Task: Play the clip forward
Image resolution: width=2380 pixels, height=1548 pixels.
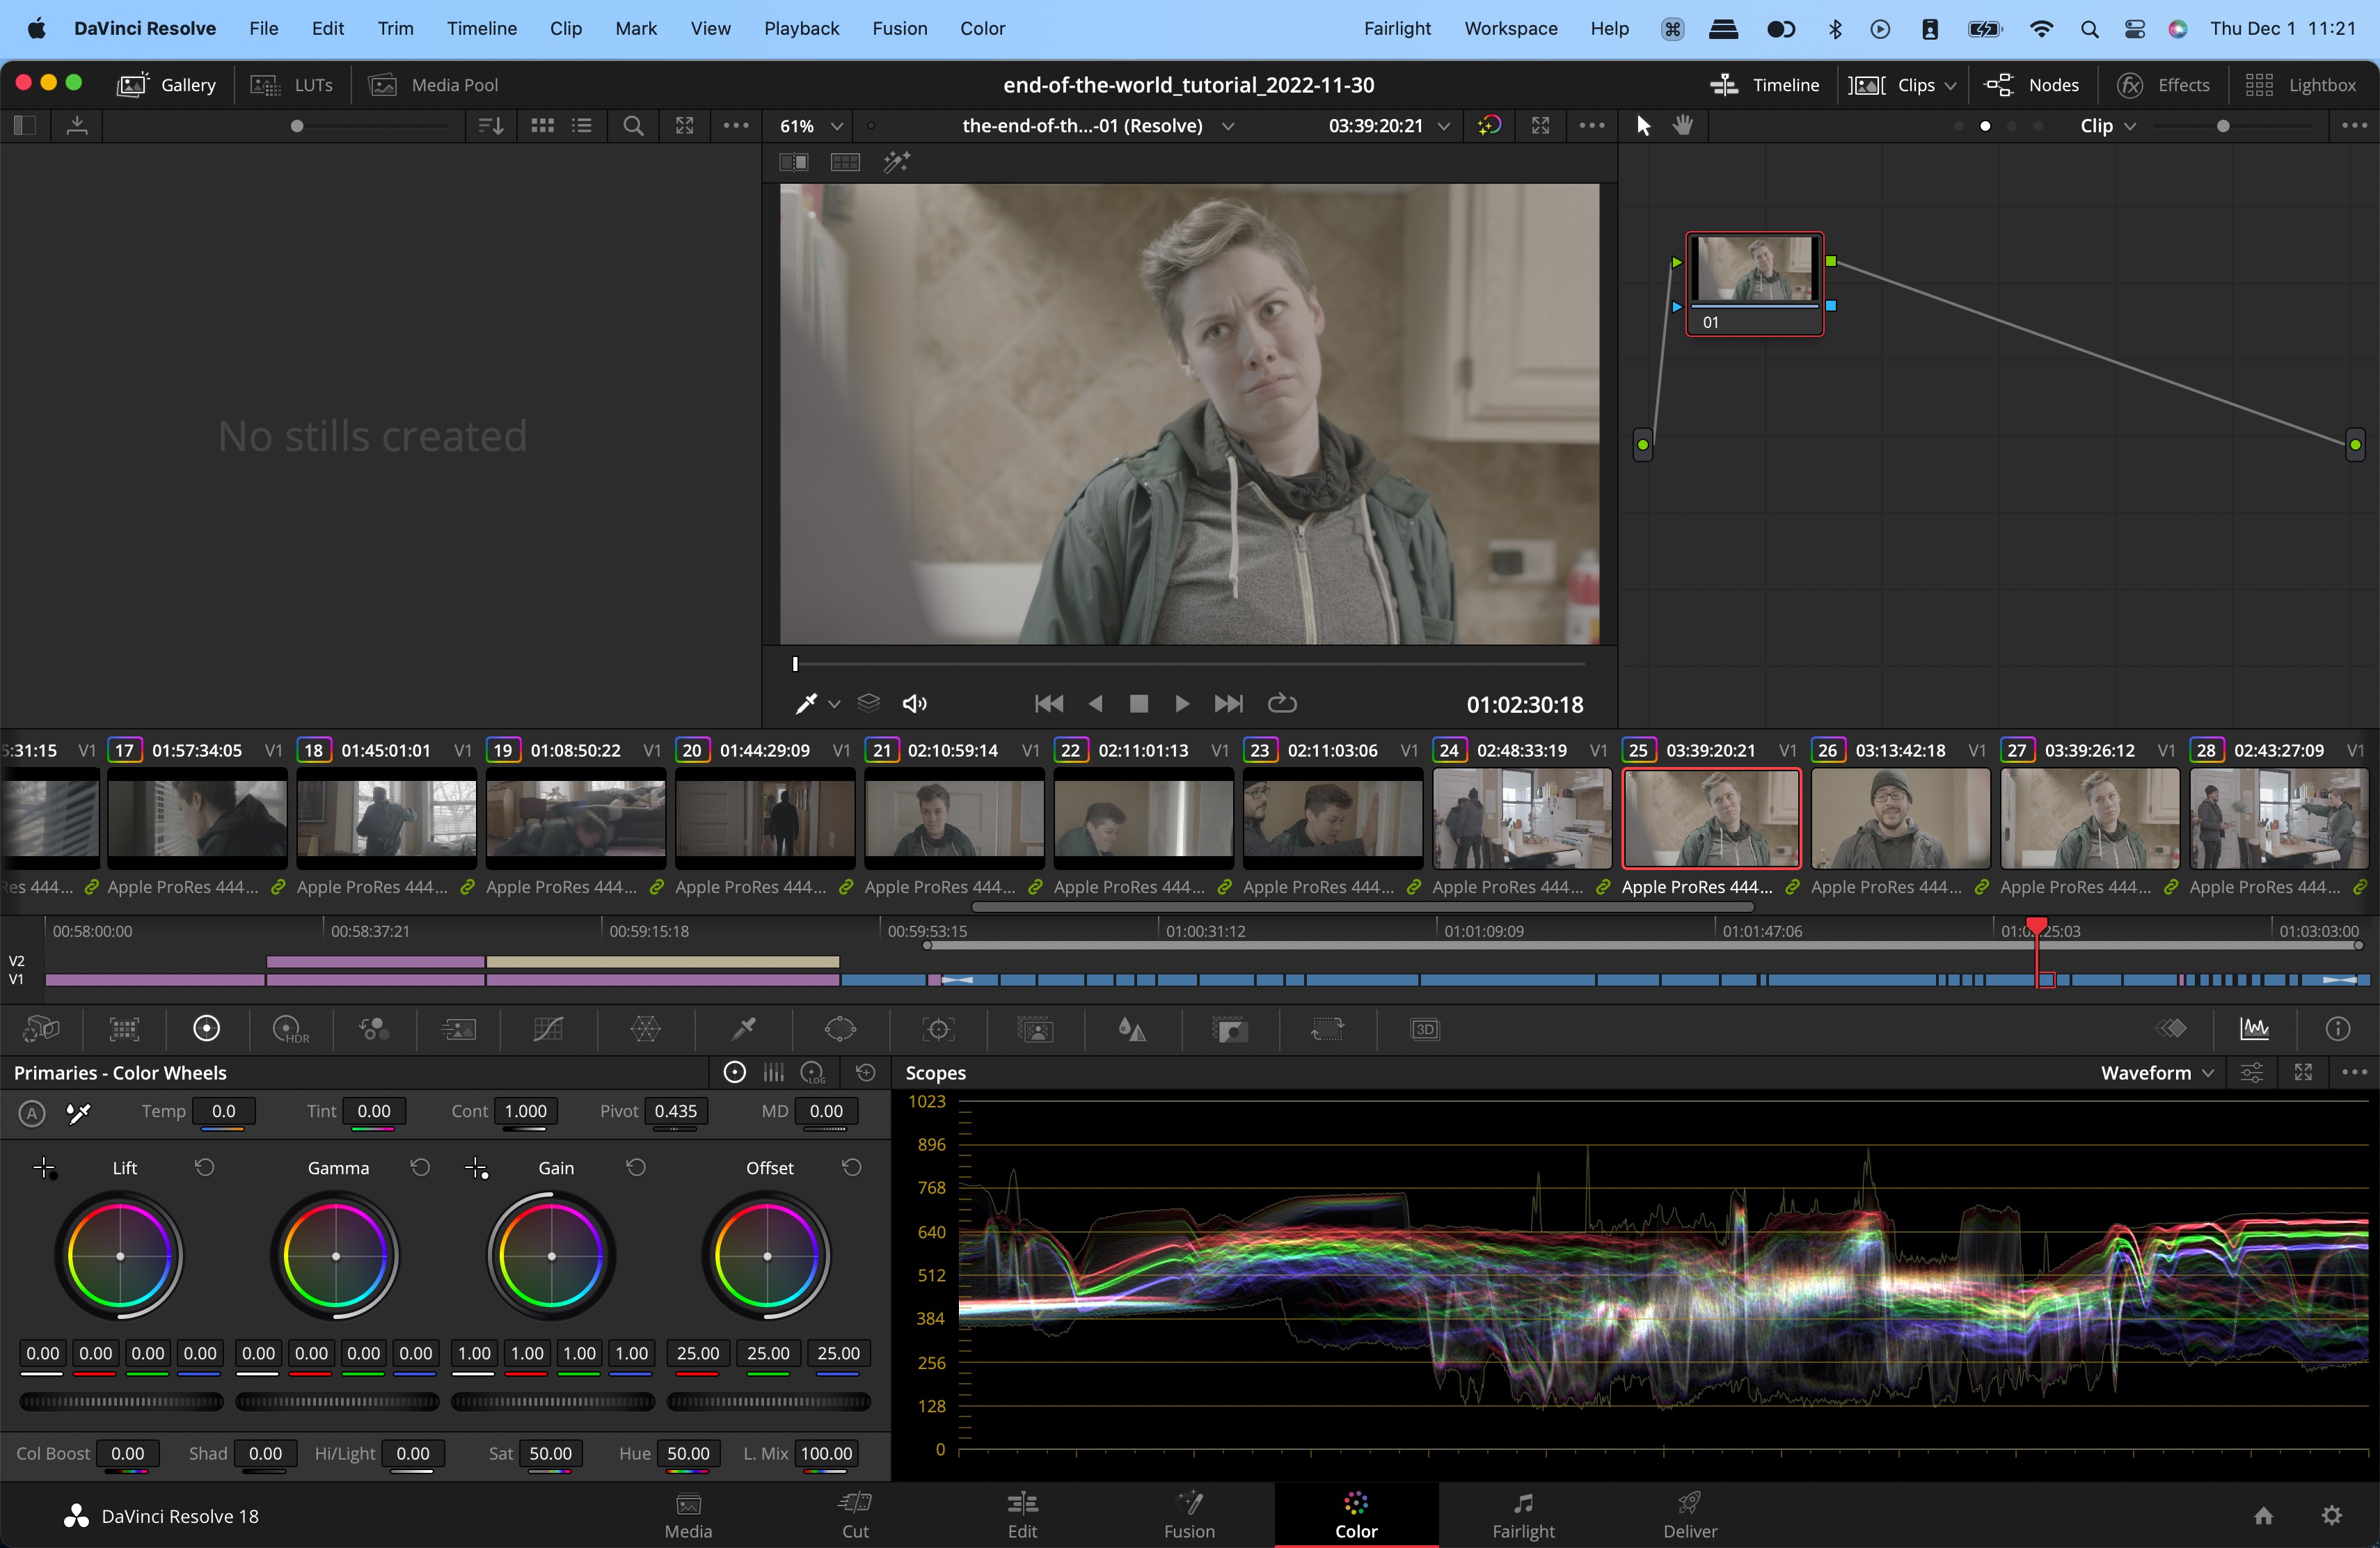Action: [1182, 704]
